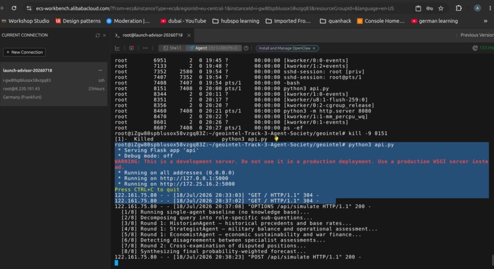Click the address bar URL field
Screen dimensions: 494x269
(215, 9)
